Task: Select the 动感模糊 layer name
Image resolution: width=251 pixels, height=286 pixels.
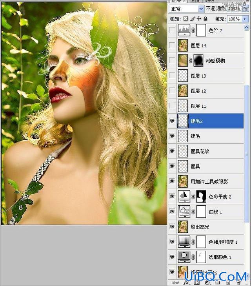Action: click(215, 61)
